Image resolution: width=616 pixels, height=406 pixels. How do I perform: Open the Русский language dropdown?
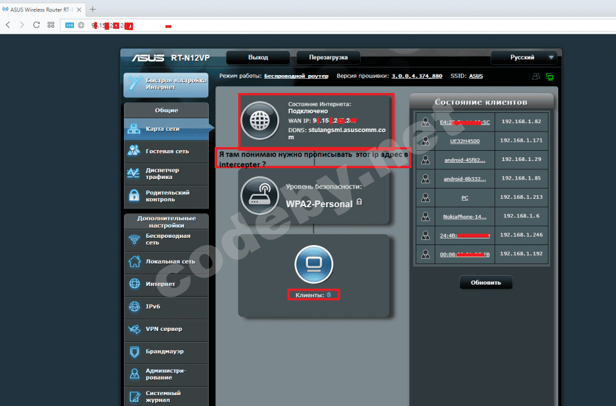pyautogui.click(x=523, y=58)
